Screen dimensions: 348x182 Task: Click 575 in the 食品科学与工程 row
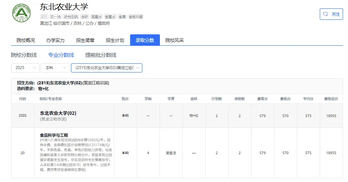(308, 153)
